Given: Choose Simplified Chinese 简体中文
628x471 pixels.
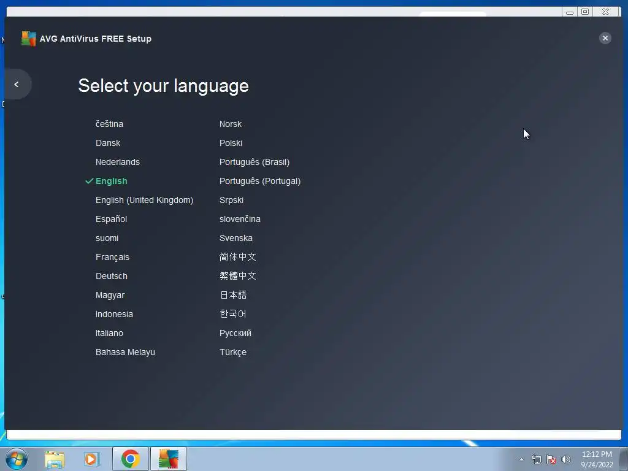Looking at the screenshot, I should [238, 257].
